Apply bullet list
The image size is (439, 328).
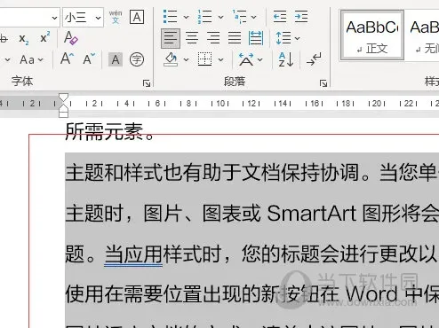tap(170, 17)
